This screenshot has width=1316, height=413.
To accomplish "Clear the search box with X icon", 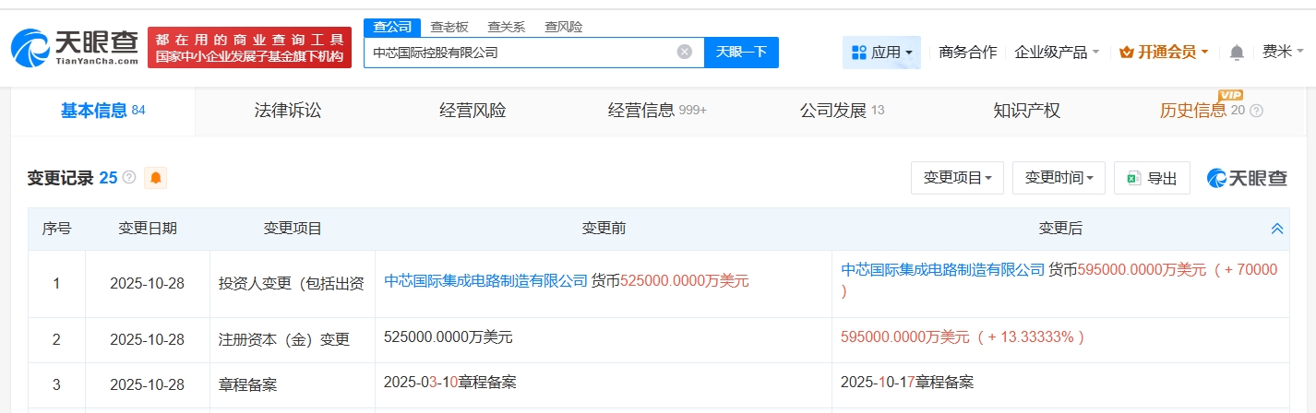I will (x=684, y=53).
